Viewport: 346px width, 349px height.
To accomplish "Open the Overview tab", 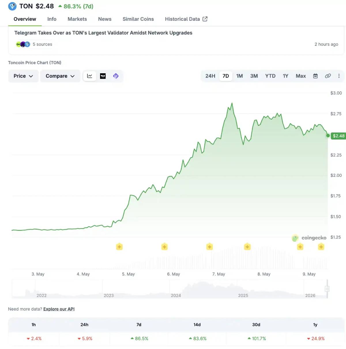I will click(x=25, y=19).
